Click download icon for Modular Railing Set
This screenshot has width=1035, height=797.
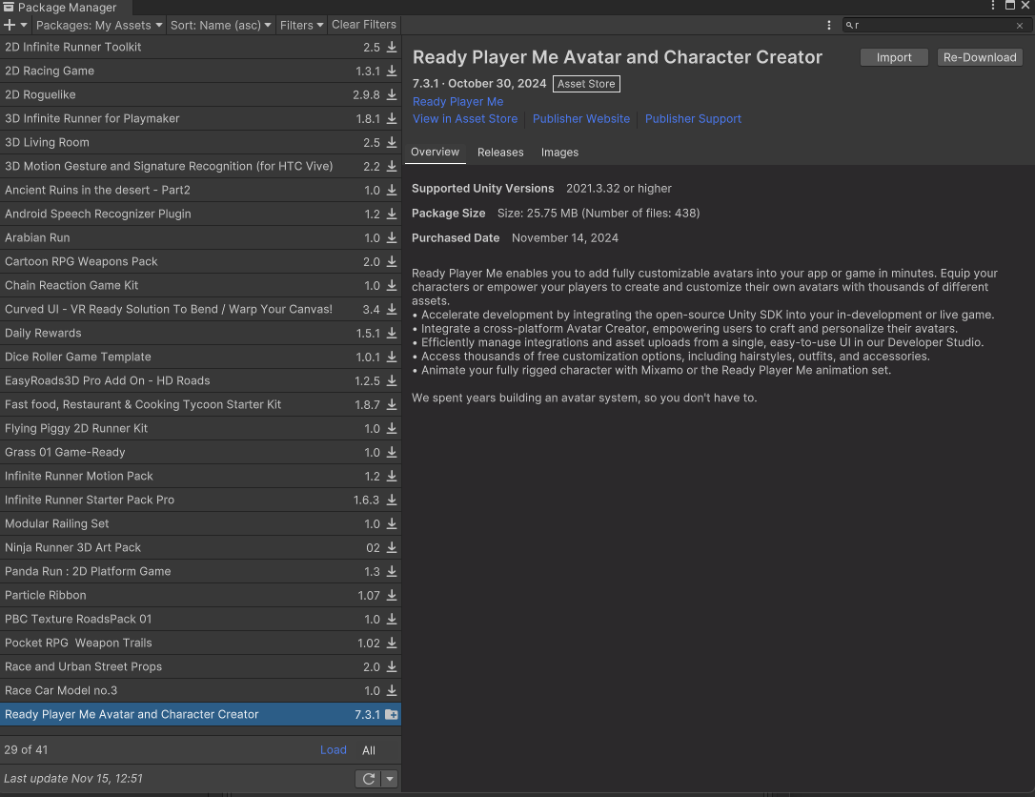pyautogui.click(x=392, y=523)
